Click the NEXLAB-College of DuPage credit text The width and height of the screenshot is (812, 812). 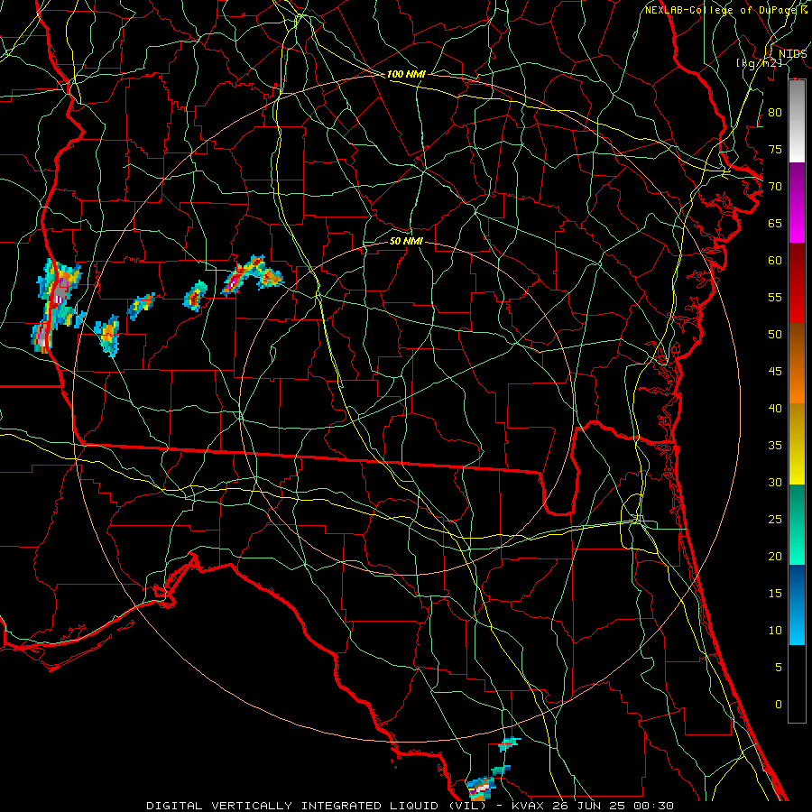722,10
